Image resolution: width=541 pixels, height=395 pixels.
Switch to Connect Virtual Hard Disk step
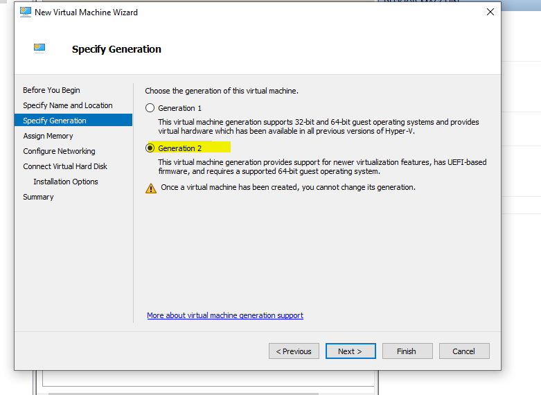tap(65, 166)
